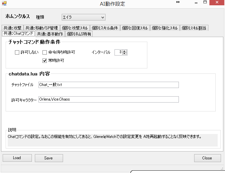Click the 説明 description text box
The image size is (225, 173).
(x=112, y=140)
